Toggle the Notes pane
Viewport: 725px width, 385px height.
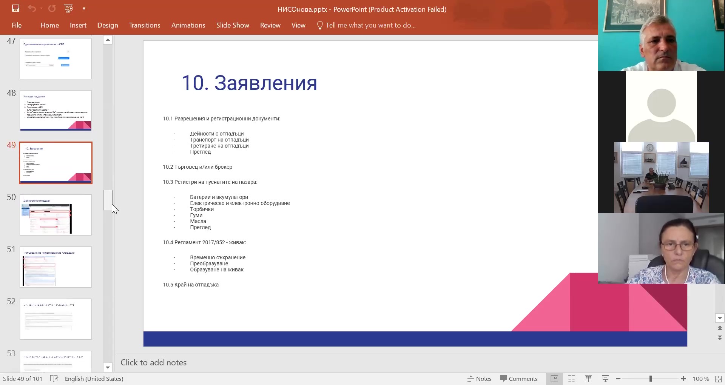[x=480, y=379]
